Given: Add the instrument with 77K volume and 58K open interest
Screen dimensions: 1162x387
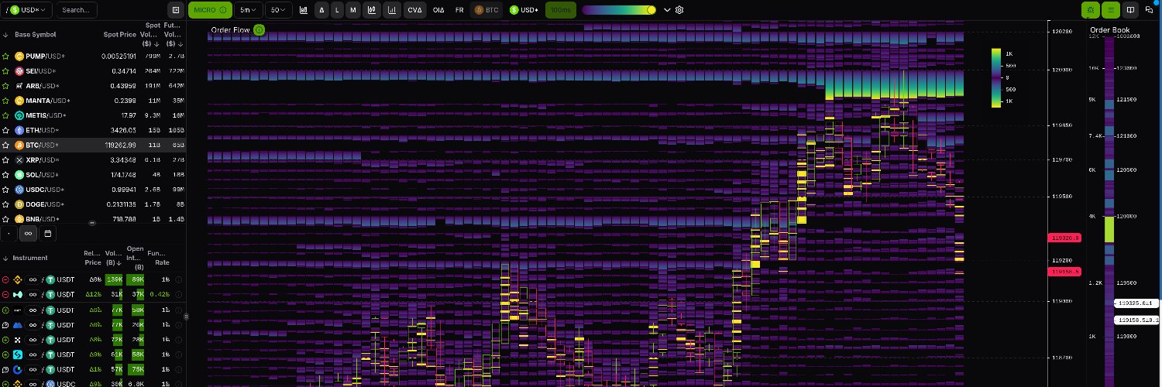Looking at the screenshot, I should point(5,310).
